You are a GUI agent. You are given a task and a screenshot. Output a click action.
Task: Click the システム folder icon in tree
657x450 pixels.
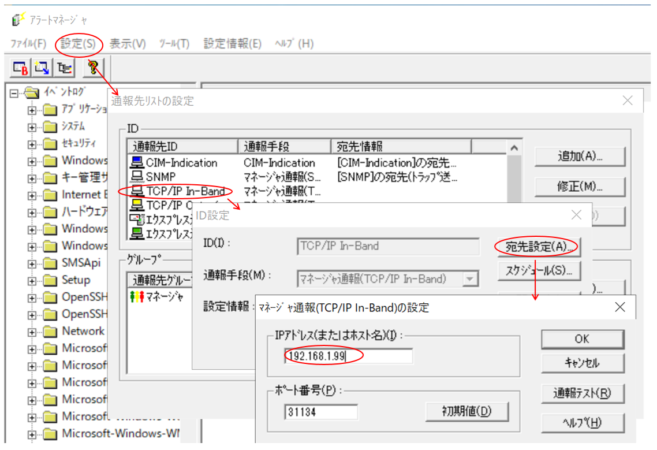(51, 127)
